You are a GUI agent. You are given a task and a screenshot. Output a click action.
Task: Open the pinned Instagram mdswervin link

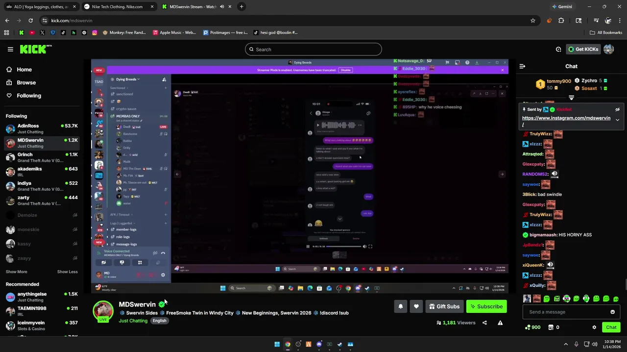coord(566,121)
